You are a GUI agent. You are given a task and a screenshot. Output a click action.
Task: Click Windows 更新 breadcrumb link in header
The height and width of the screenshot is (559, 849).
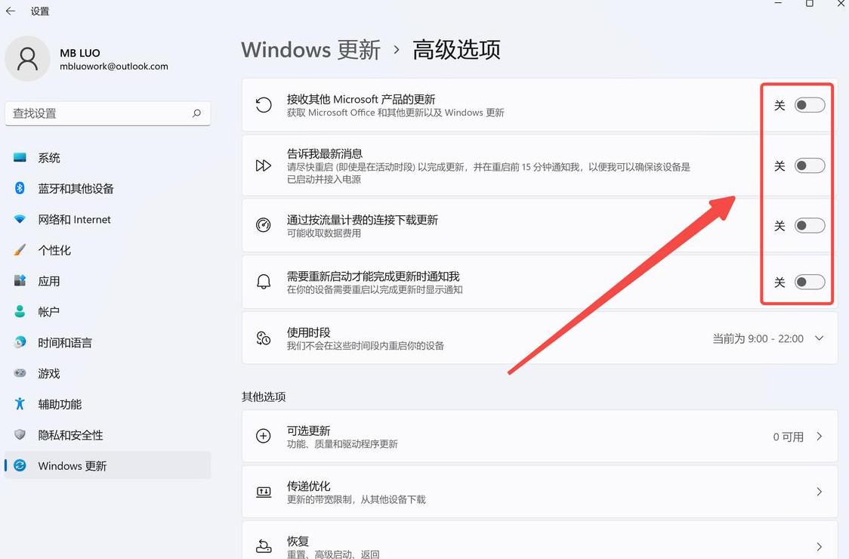click(x=310, y=50)
